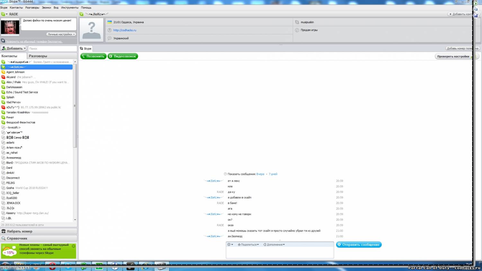Switch to the 'Разговоры' tab
482x271 pixels.
(38, 56)
